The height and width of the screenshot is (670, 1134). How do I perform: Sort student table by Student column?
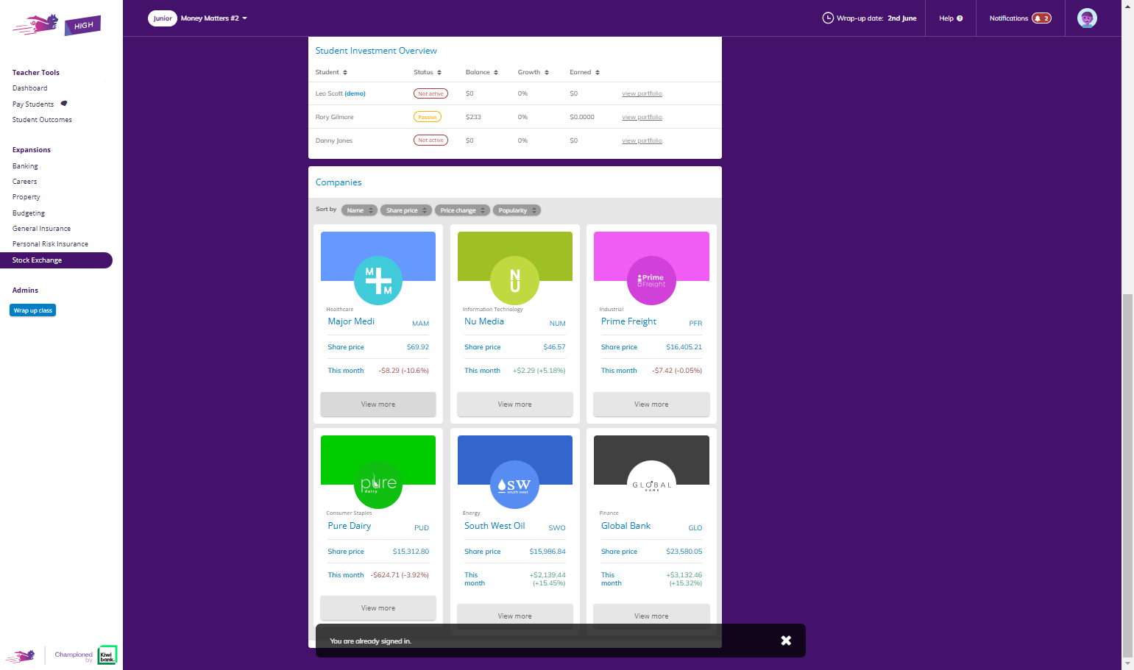(331, 72)
